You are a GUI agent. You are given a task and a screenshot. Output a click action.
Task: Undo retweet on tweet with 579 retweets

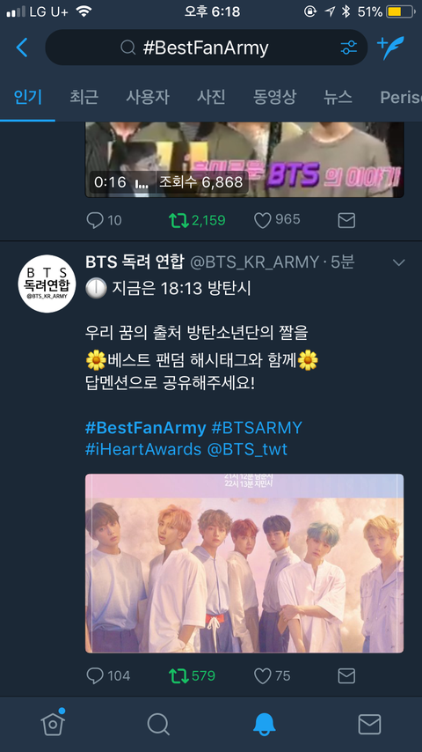tap(178, 675)
